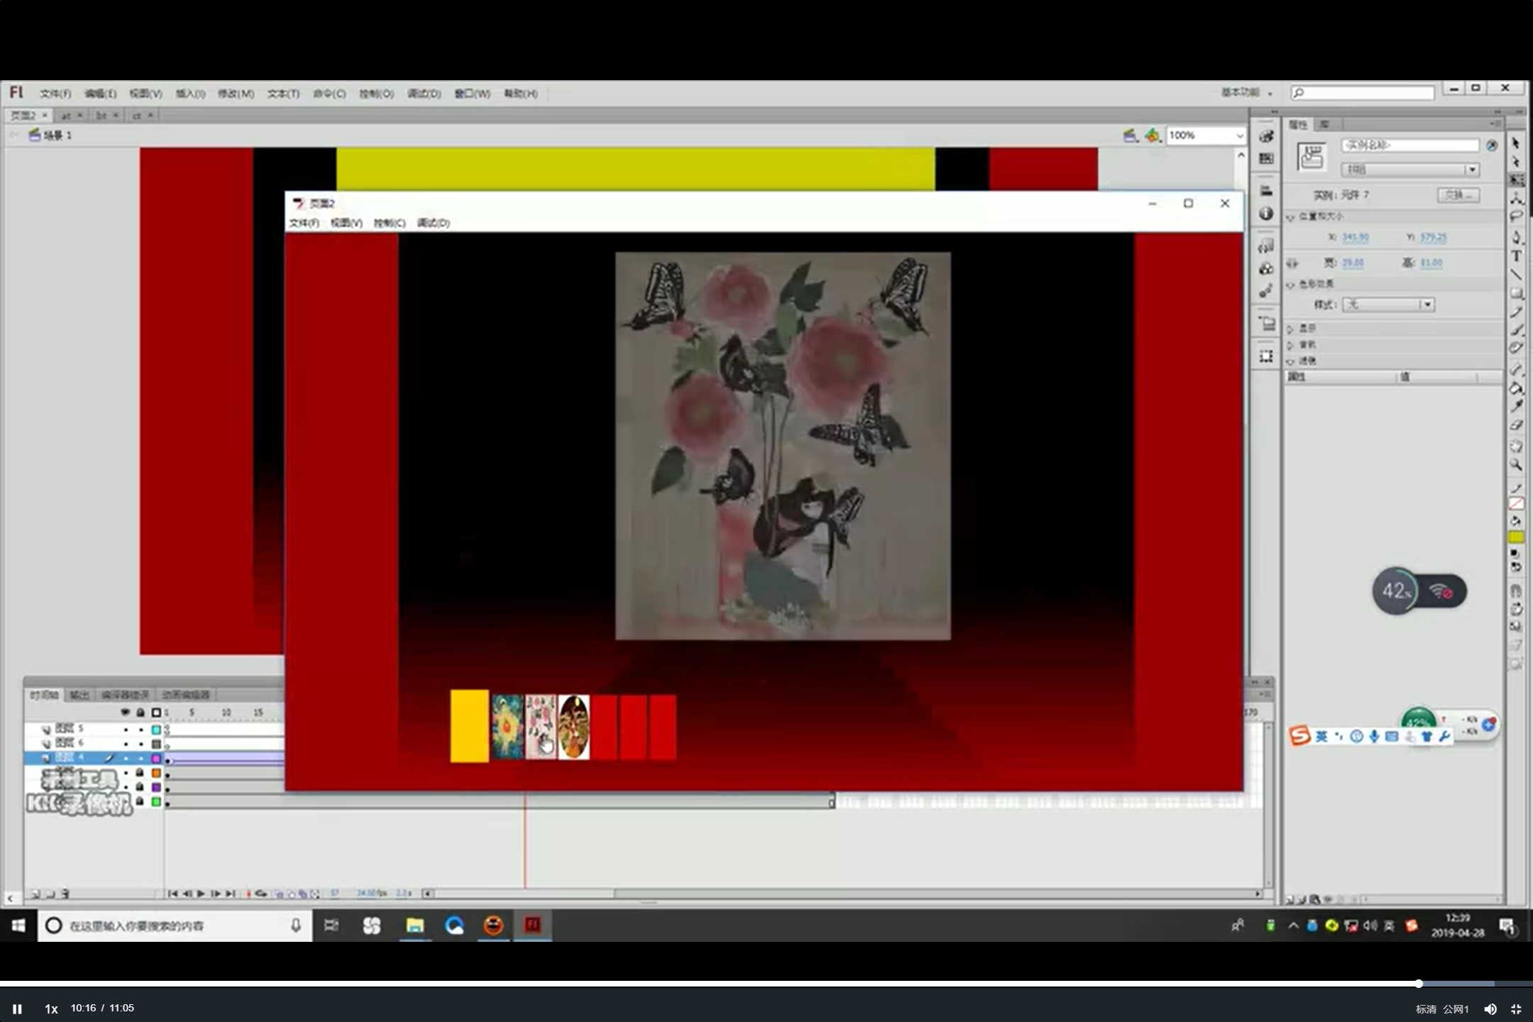Image resolution: width=1533 pixels, height=1022 pixels.
Task: Open the 样式 color style dropdown
Action: (1427, 304)
